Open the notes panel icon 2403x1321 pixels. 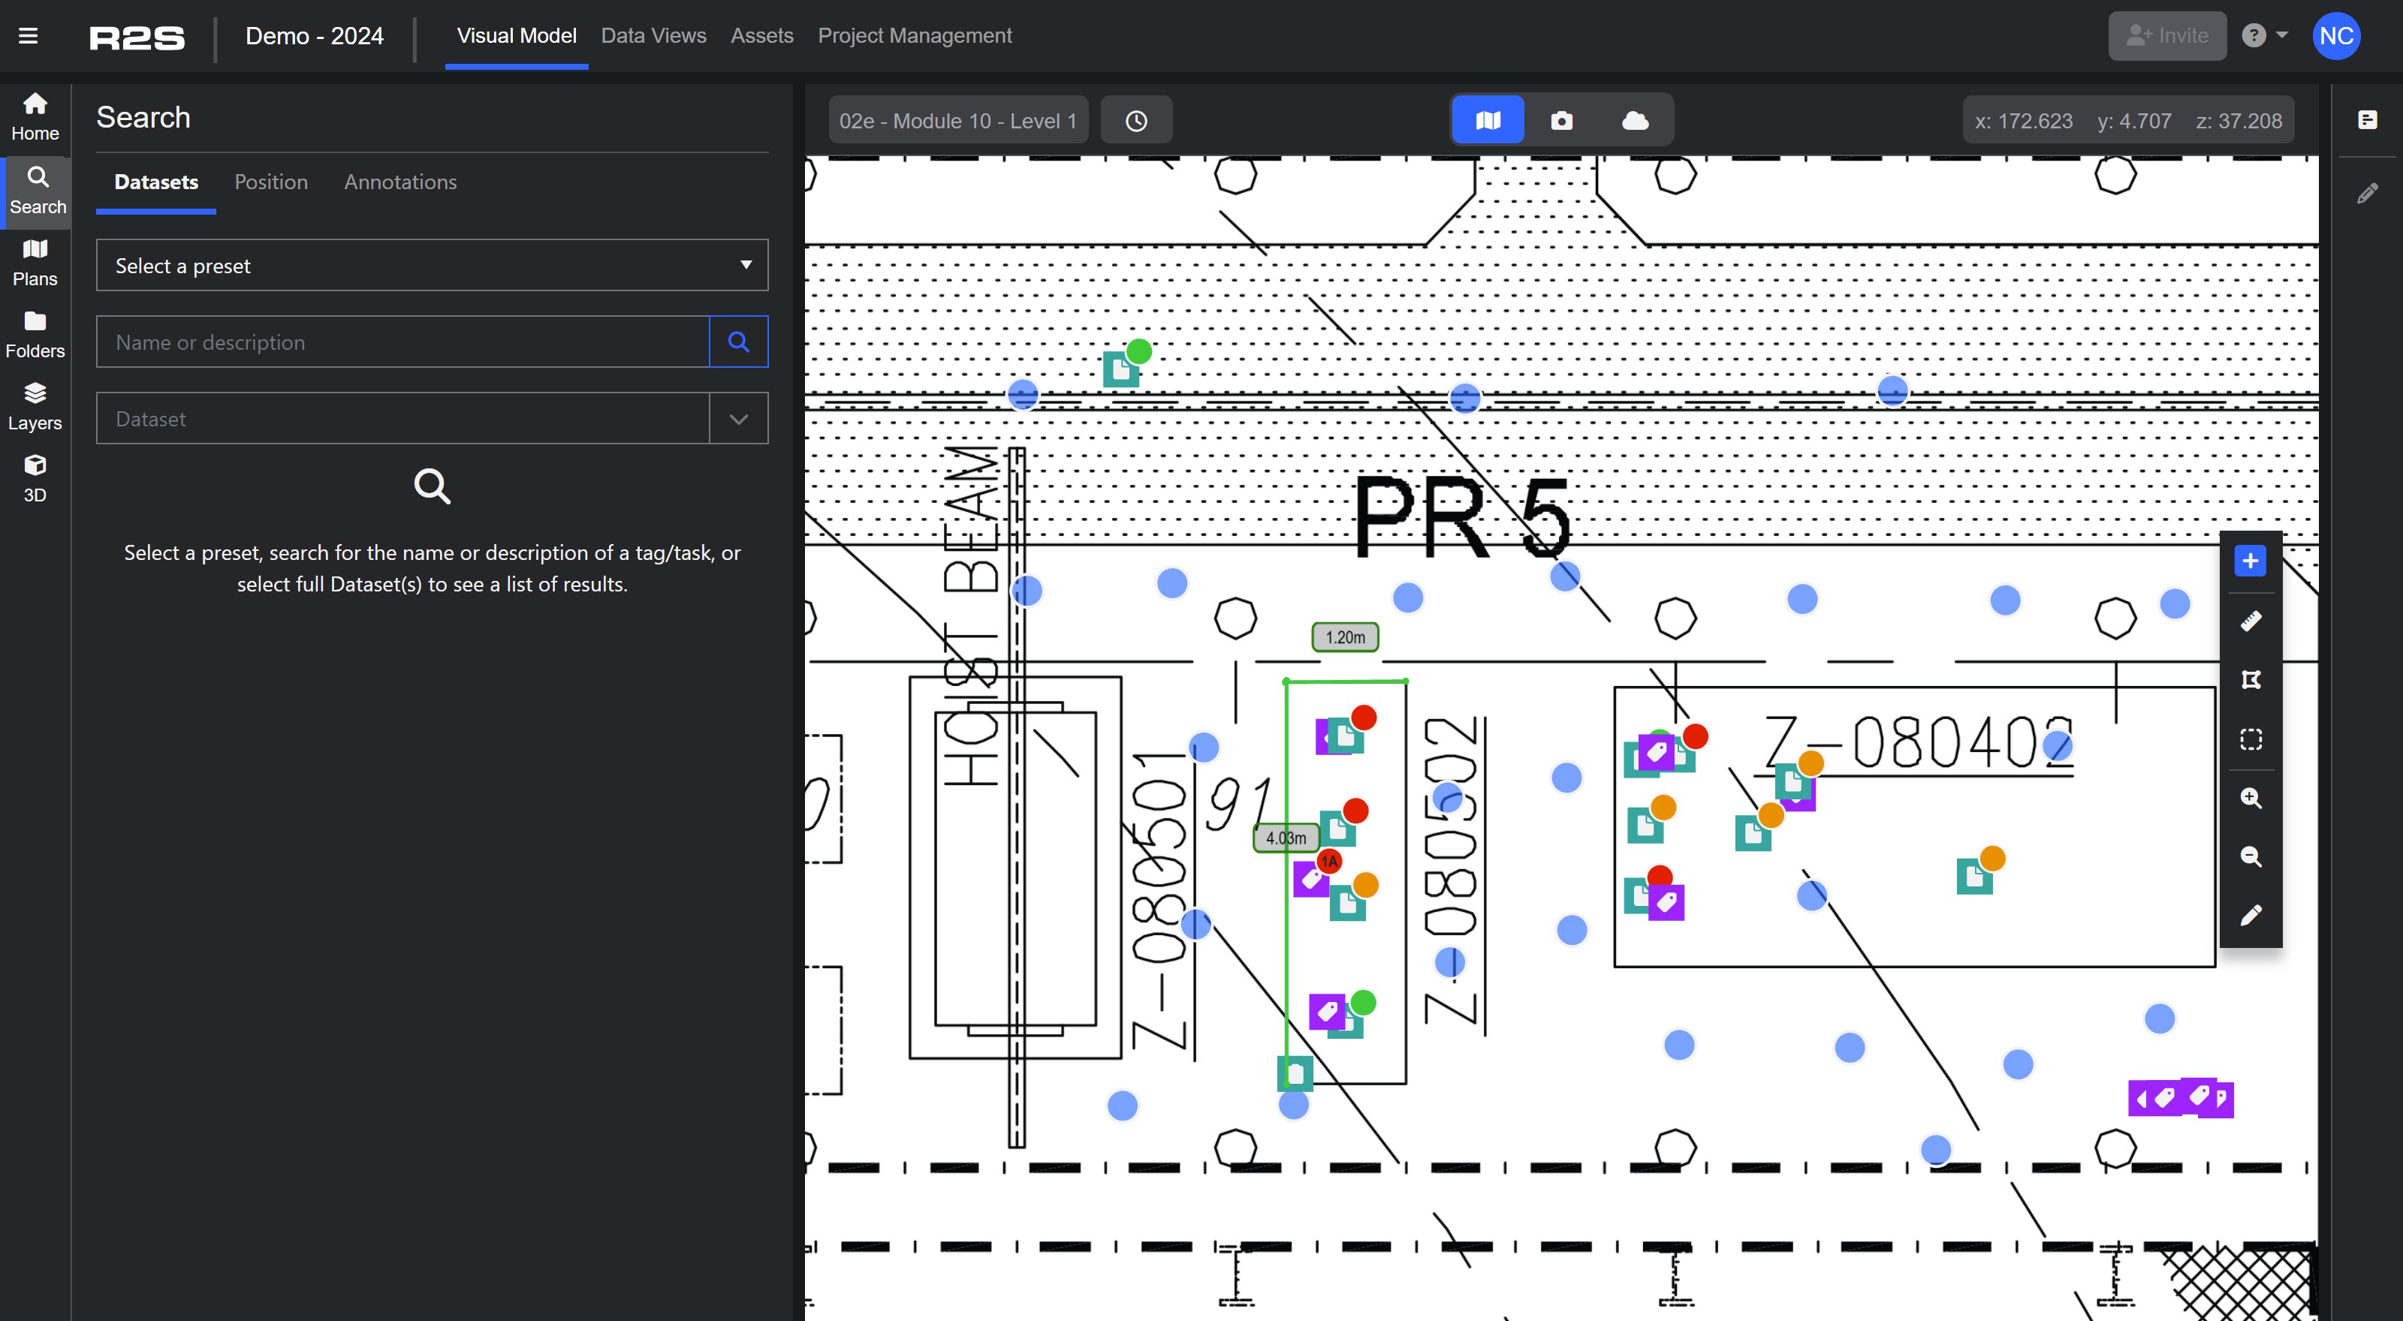(2367, 119)
